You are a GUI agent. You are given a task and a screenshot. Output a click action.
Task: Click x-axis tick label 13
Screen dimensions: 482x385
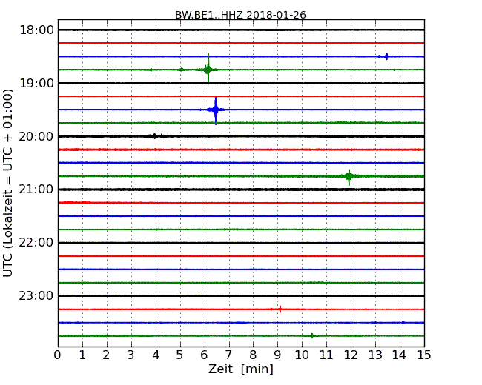[375, 355]
